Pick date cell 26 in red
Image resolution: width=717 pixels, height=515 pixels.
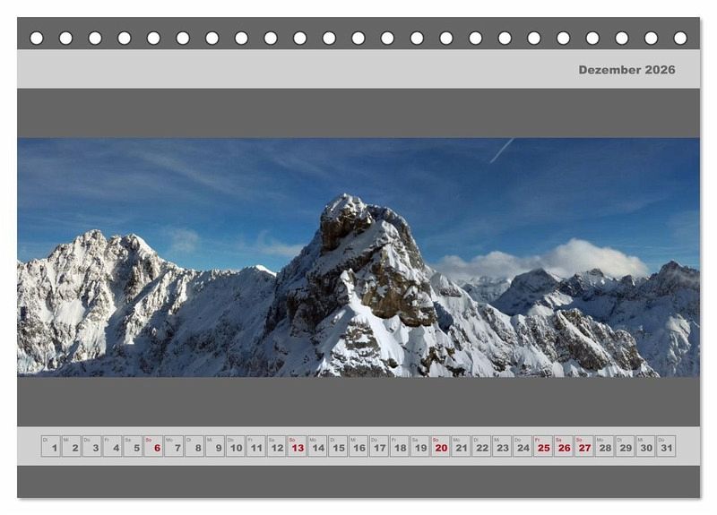click(563, 446)
